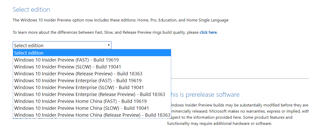
Task: Click the large Select edition page heading
Action: 31,10
